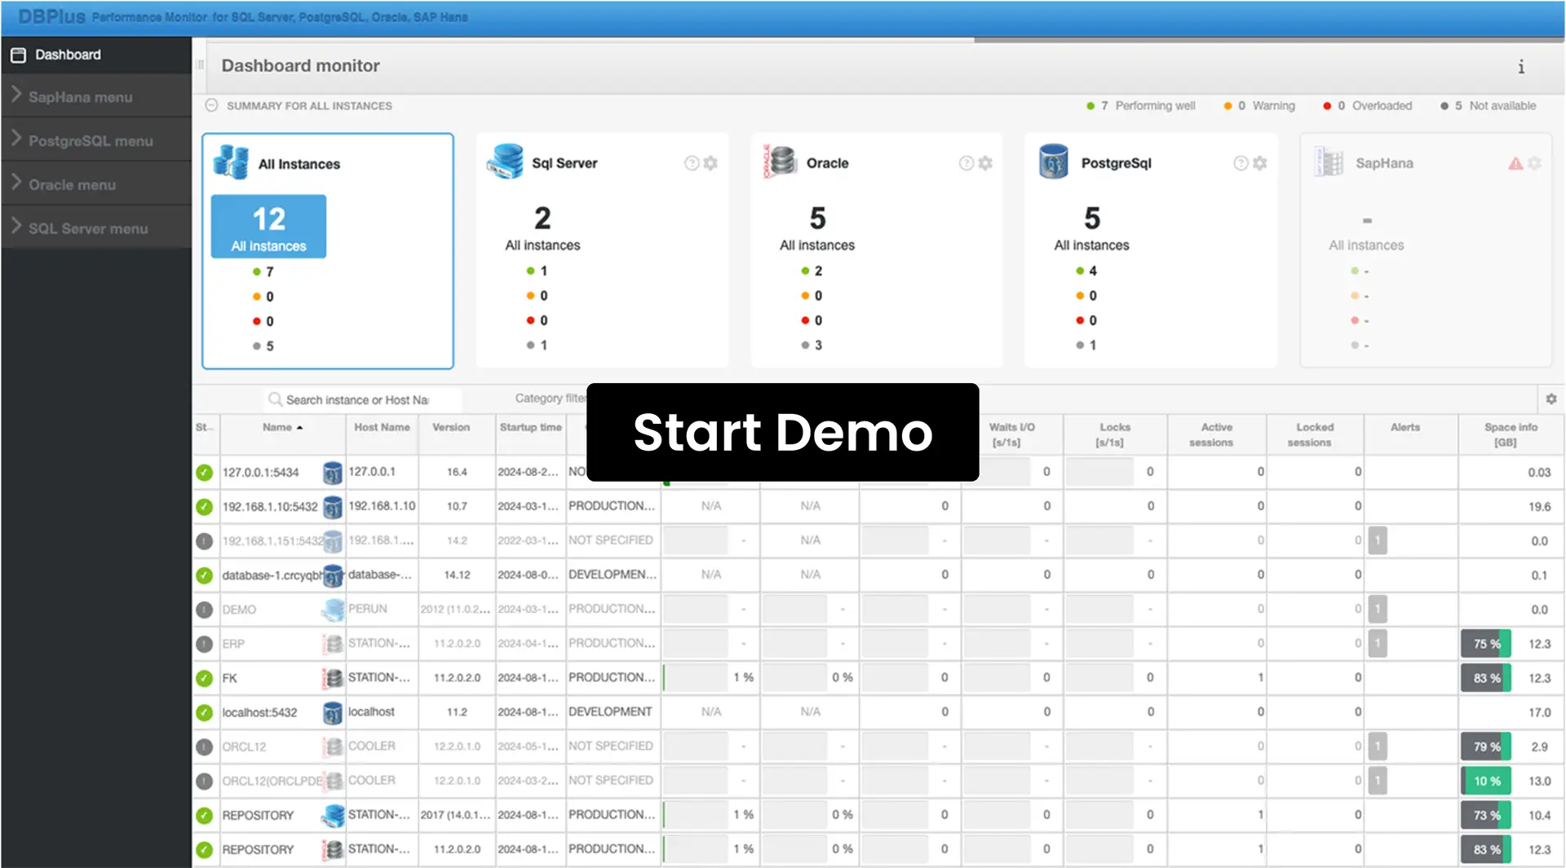This screenshot has width=1566, height=868.
Task: Open Sql Server card settings gear
Action: (x=710, y=163)
